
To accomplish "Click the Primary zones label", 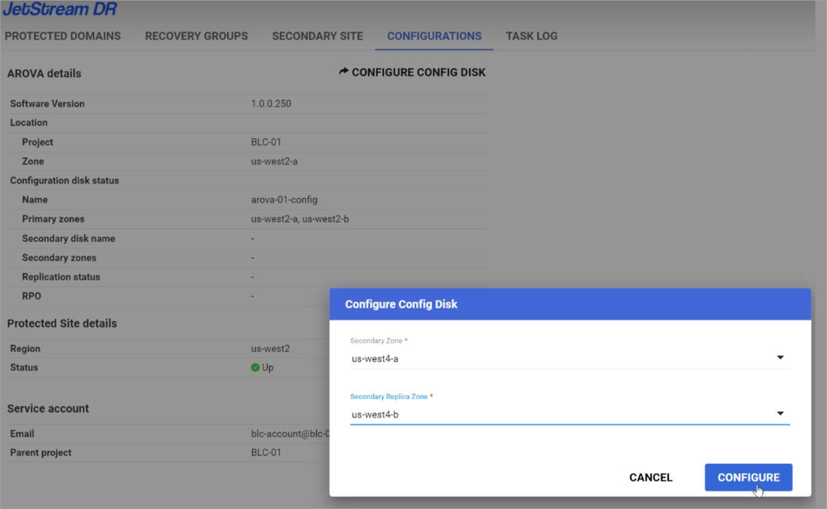I will [54, 219].
